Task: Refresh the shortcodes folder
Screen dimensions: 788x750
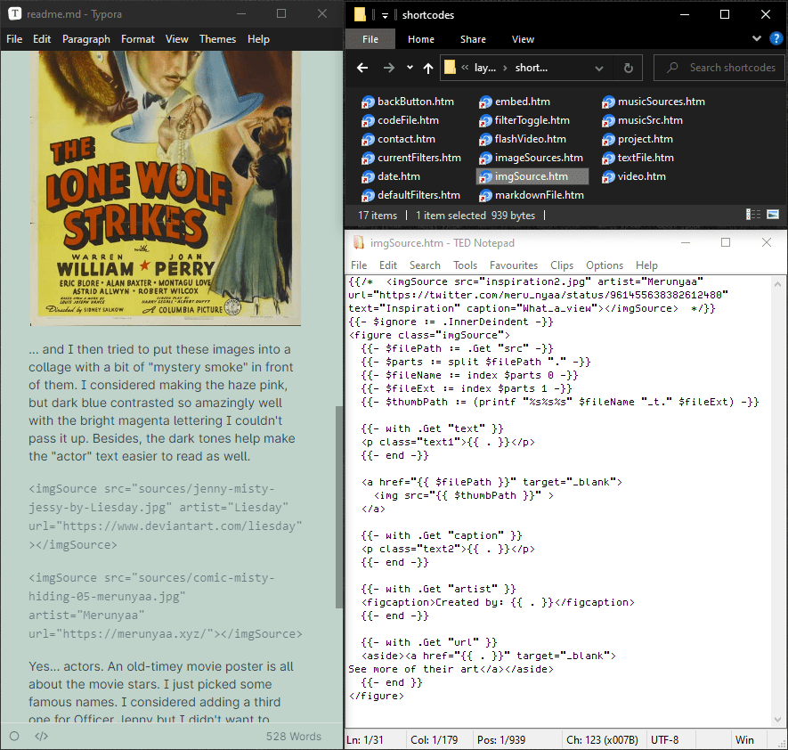Action: point(628,68)
